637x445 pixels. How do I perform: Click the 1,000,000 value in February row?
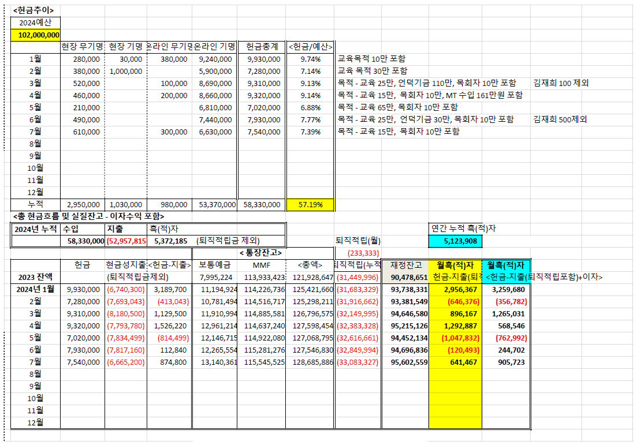click(125, 71)
